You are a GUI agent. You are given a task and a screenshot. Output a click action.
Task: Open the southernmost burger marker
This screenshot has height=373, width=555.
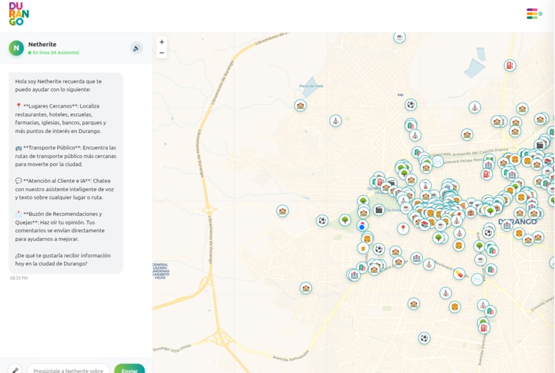coord(455,307)
